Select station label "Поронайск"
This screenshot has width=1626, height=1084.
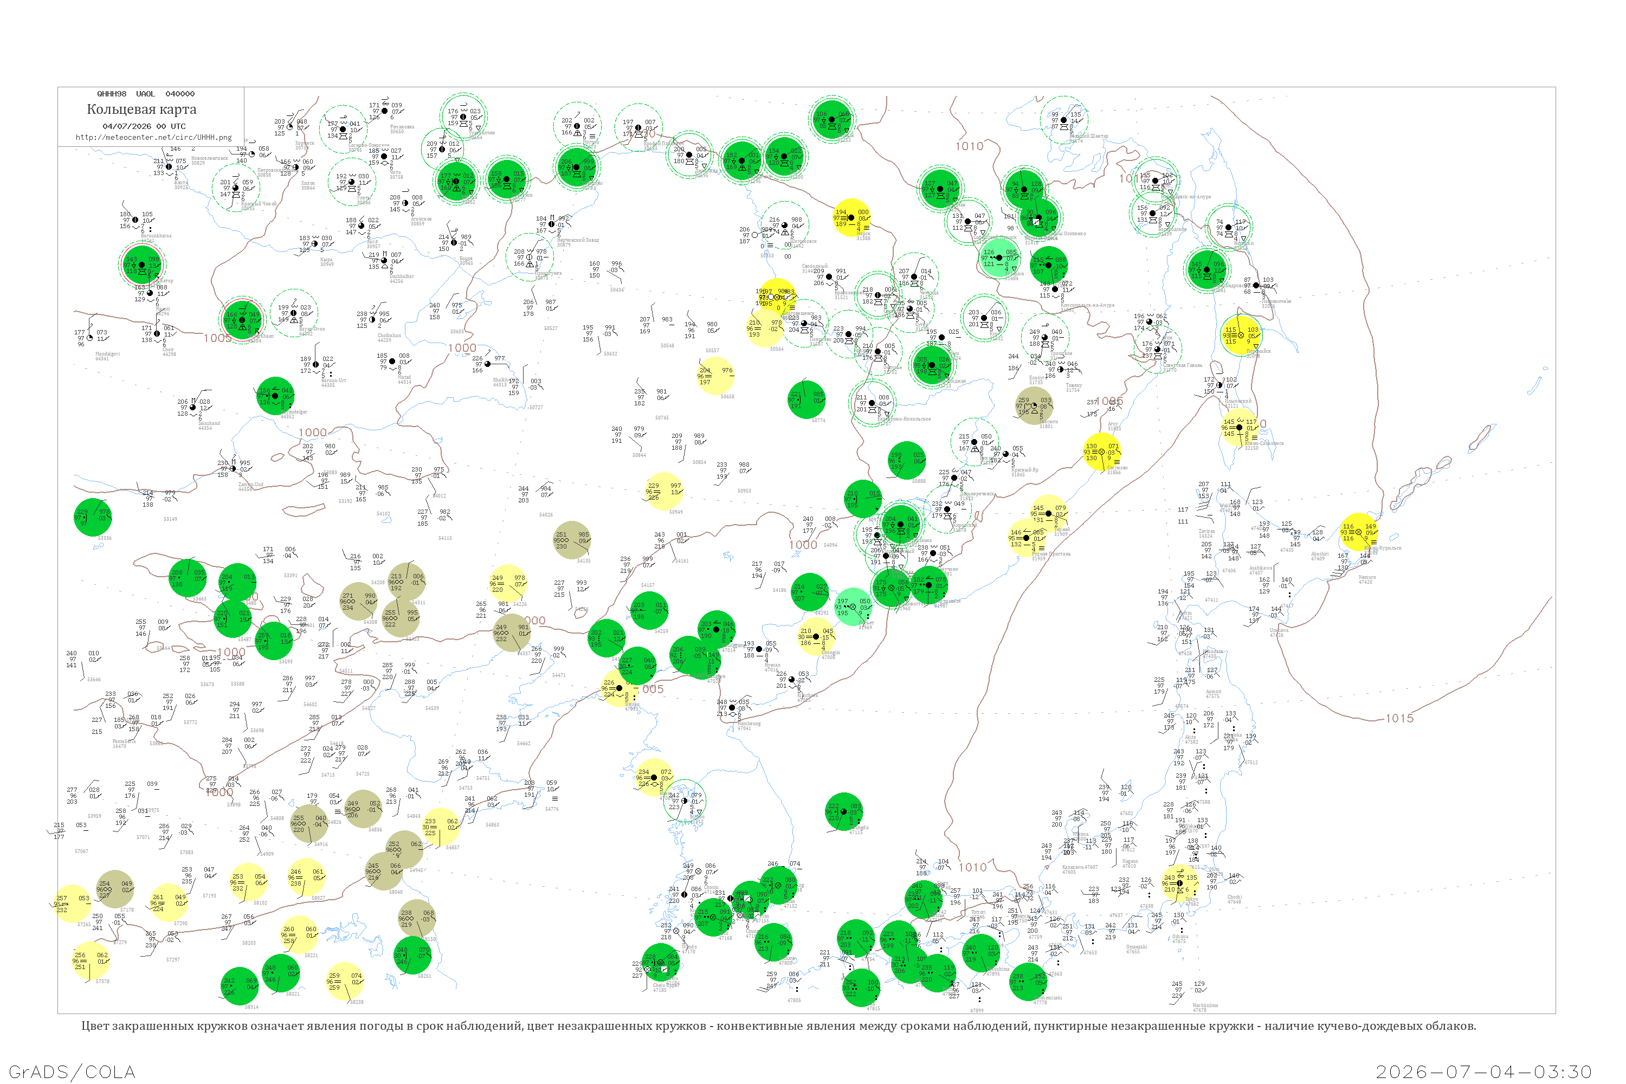(x=1259, y=351)
